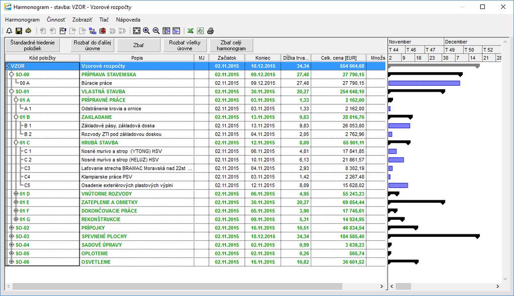This screenshot has height=296, width=514.
Task: Select the 'Klampiarske práce PSV' cell
Action: pos(137,177)
